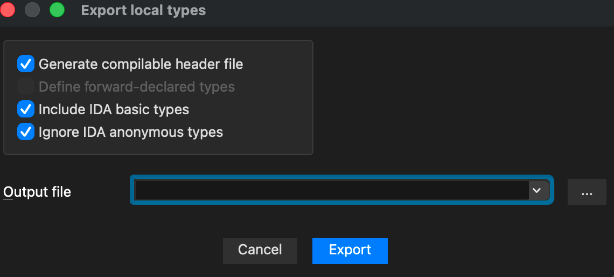Click the "Ignore IDA anonymous types" label text

[130, 132]
